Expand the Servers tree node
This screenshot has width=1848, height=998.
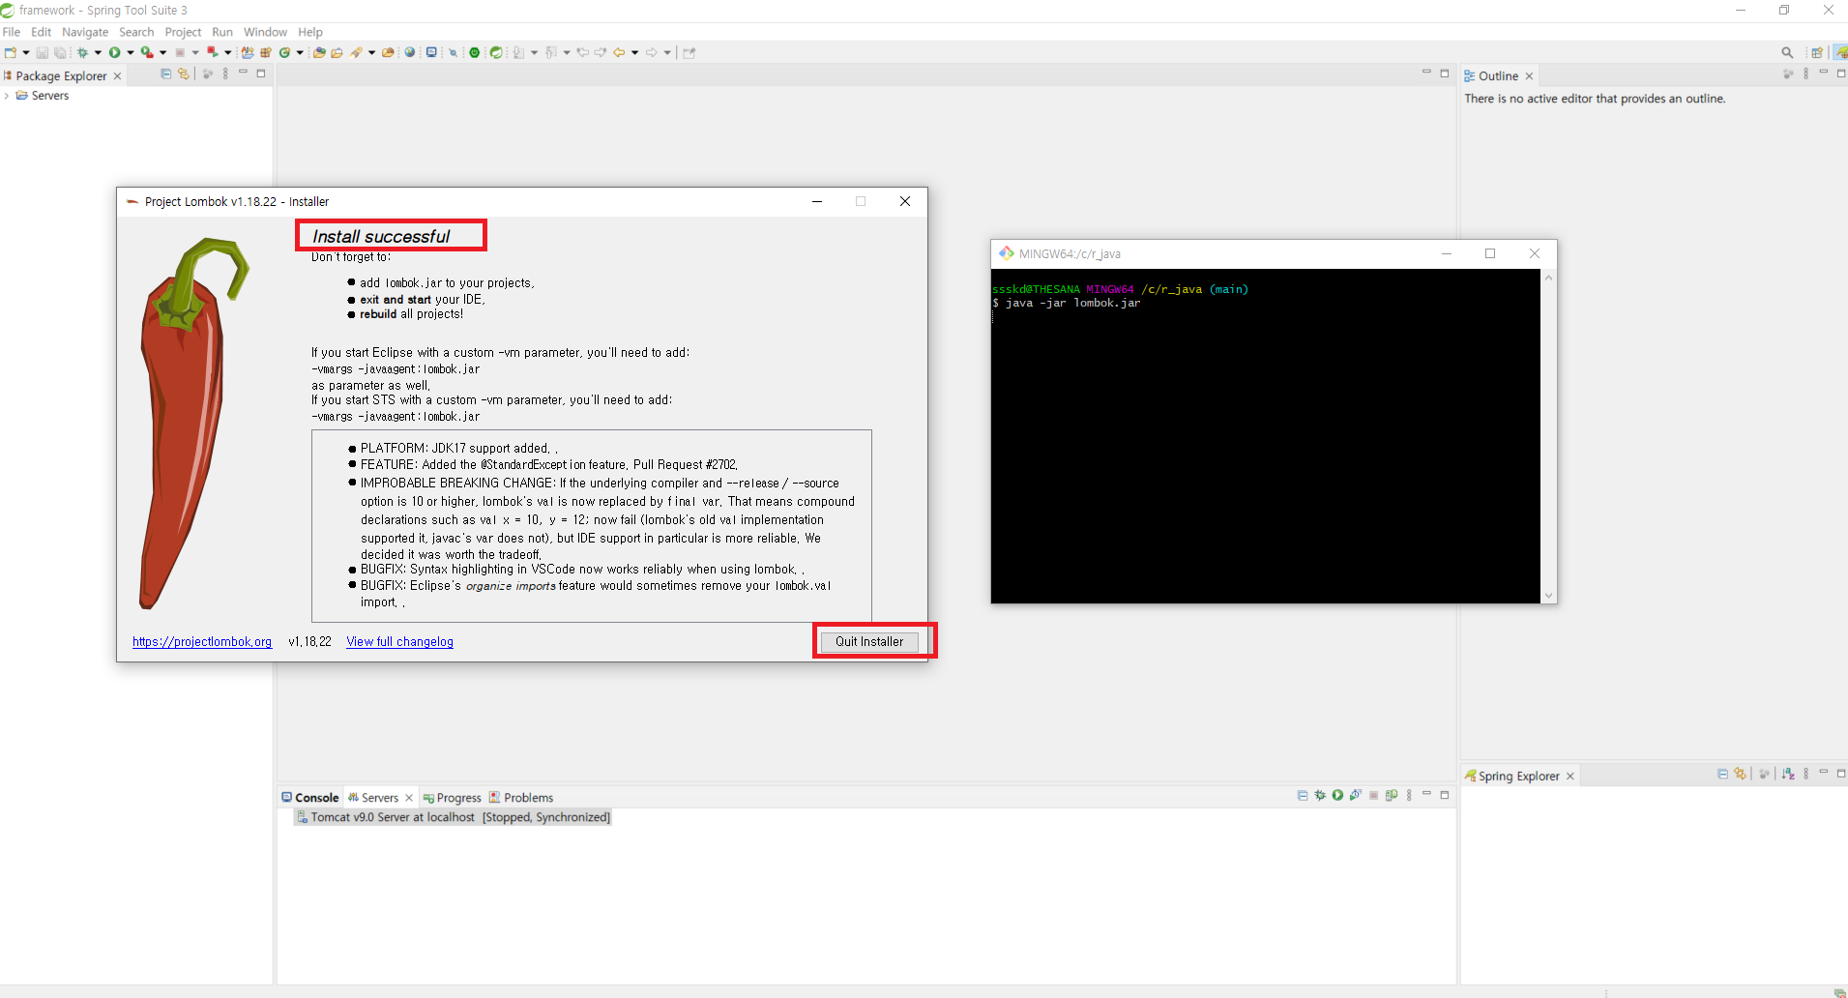pyautogui.click(x=7, y=96)
